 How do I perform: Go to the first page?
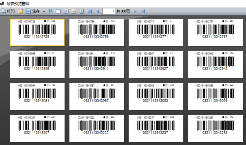90,11
